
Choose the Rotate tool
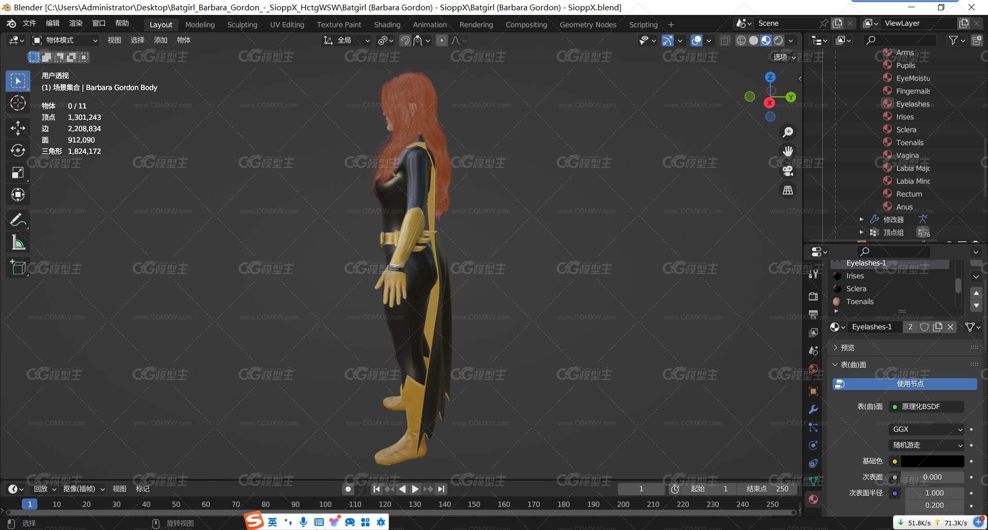[x=18, y=150]
